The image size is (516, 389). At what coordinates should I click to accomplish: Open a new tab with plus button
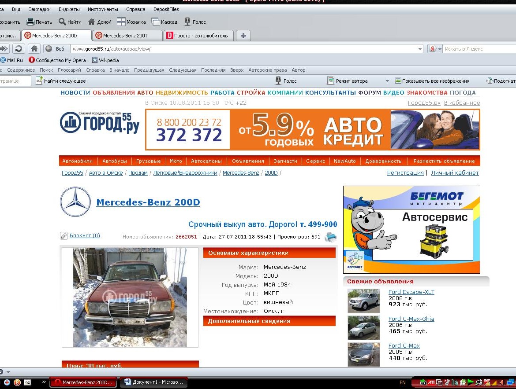click(x=243, y=36)
